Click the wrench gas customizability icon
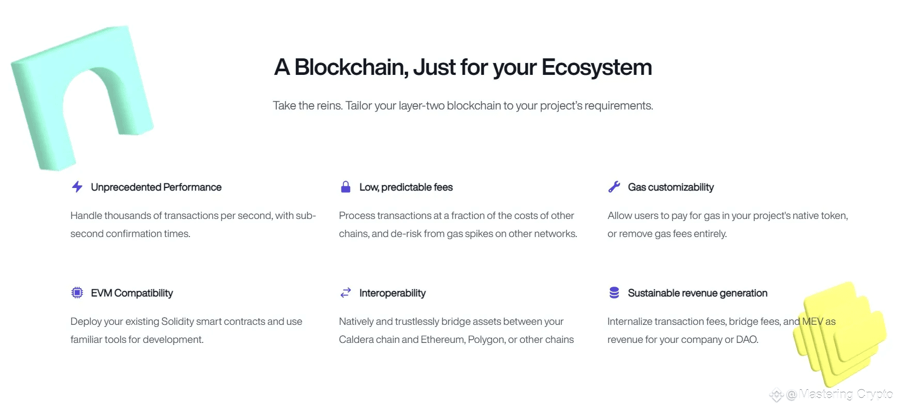This screenshot has width=897, height=408. pos(614,187)
